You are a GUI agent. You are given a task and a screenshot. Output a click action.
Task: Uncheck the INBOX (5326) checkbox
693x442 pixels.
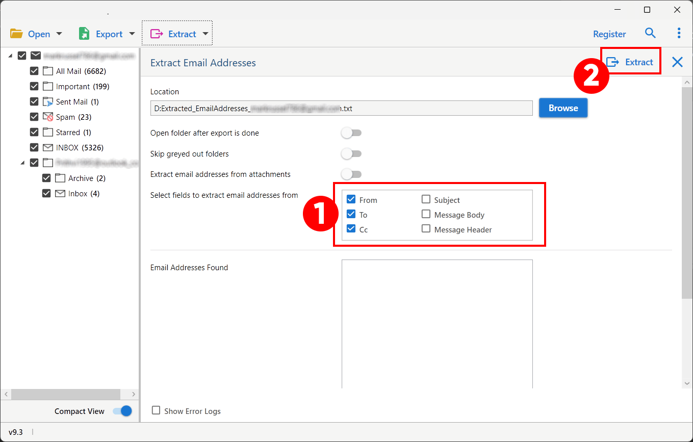pyautogui.click(x=34, y=147)
